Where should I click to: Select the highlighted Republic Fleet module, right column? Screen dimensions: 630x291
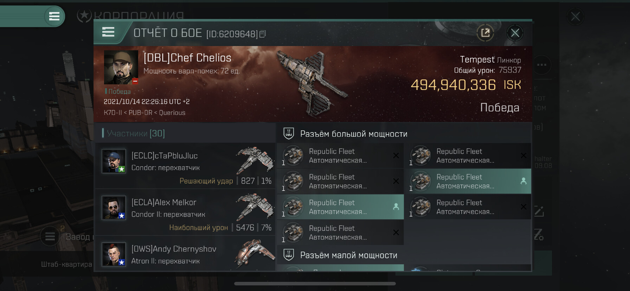point(468,181)
